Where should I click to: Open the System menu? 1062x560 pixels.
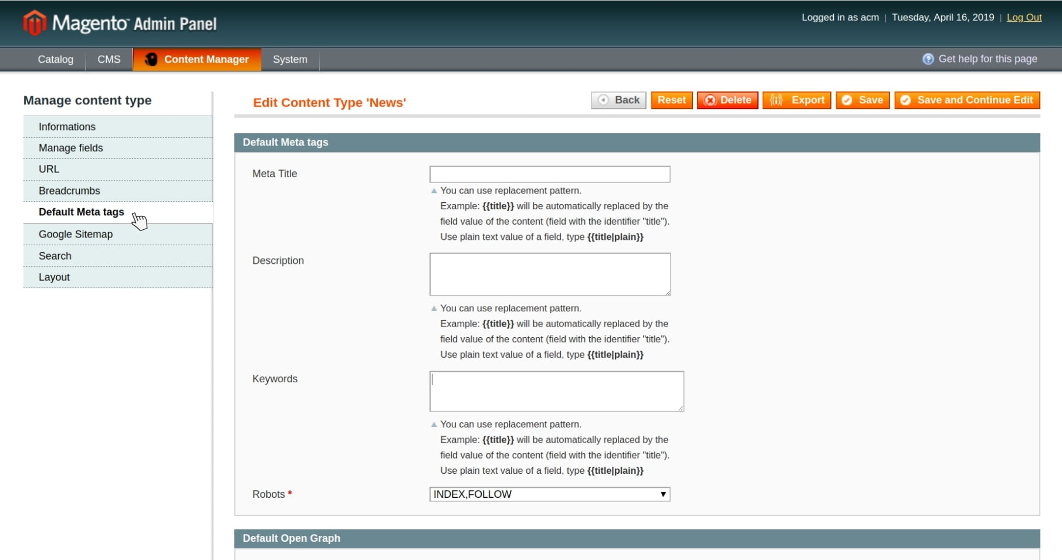tap(290, 59)
